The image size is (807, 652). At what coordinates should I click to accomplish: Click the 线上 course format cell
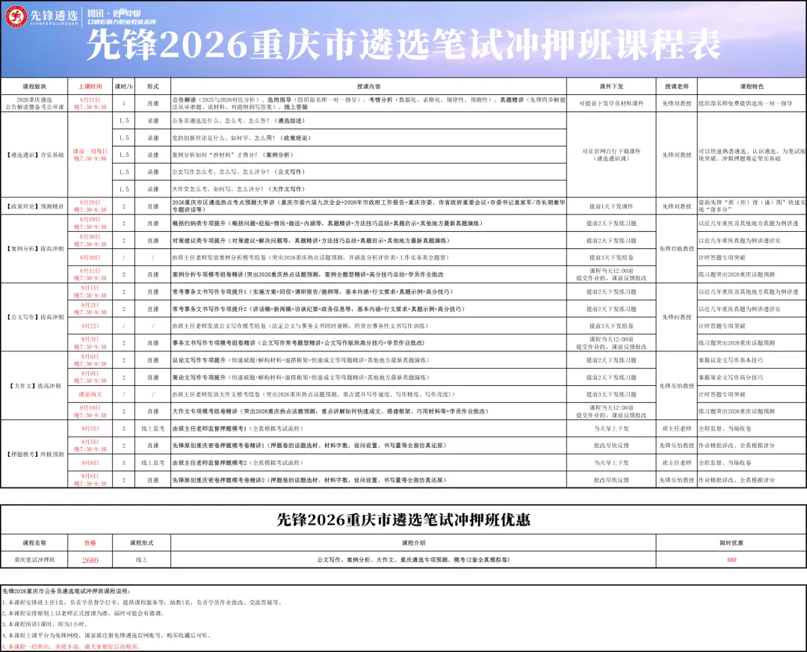[x=141, y=560]
